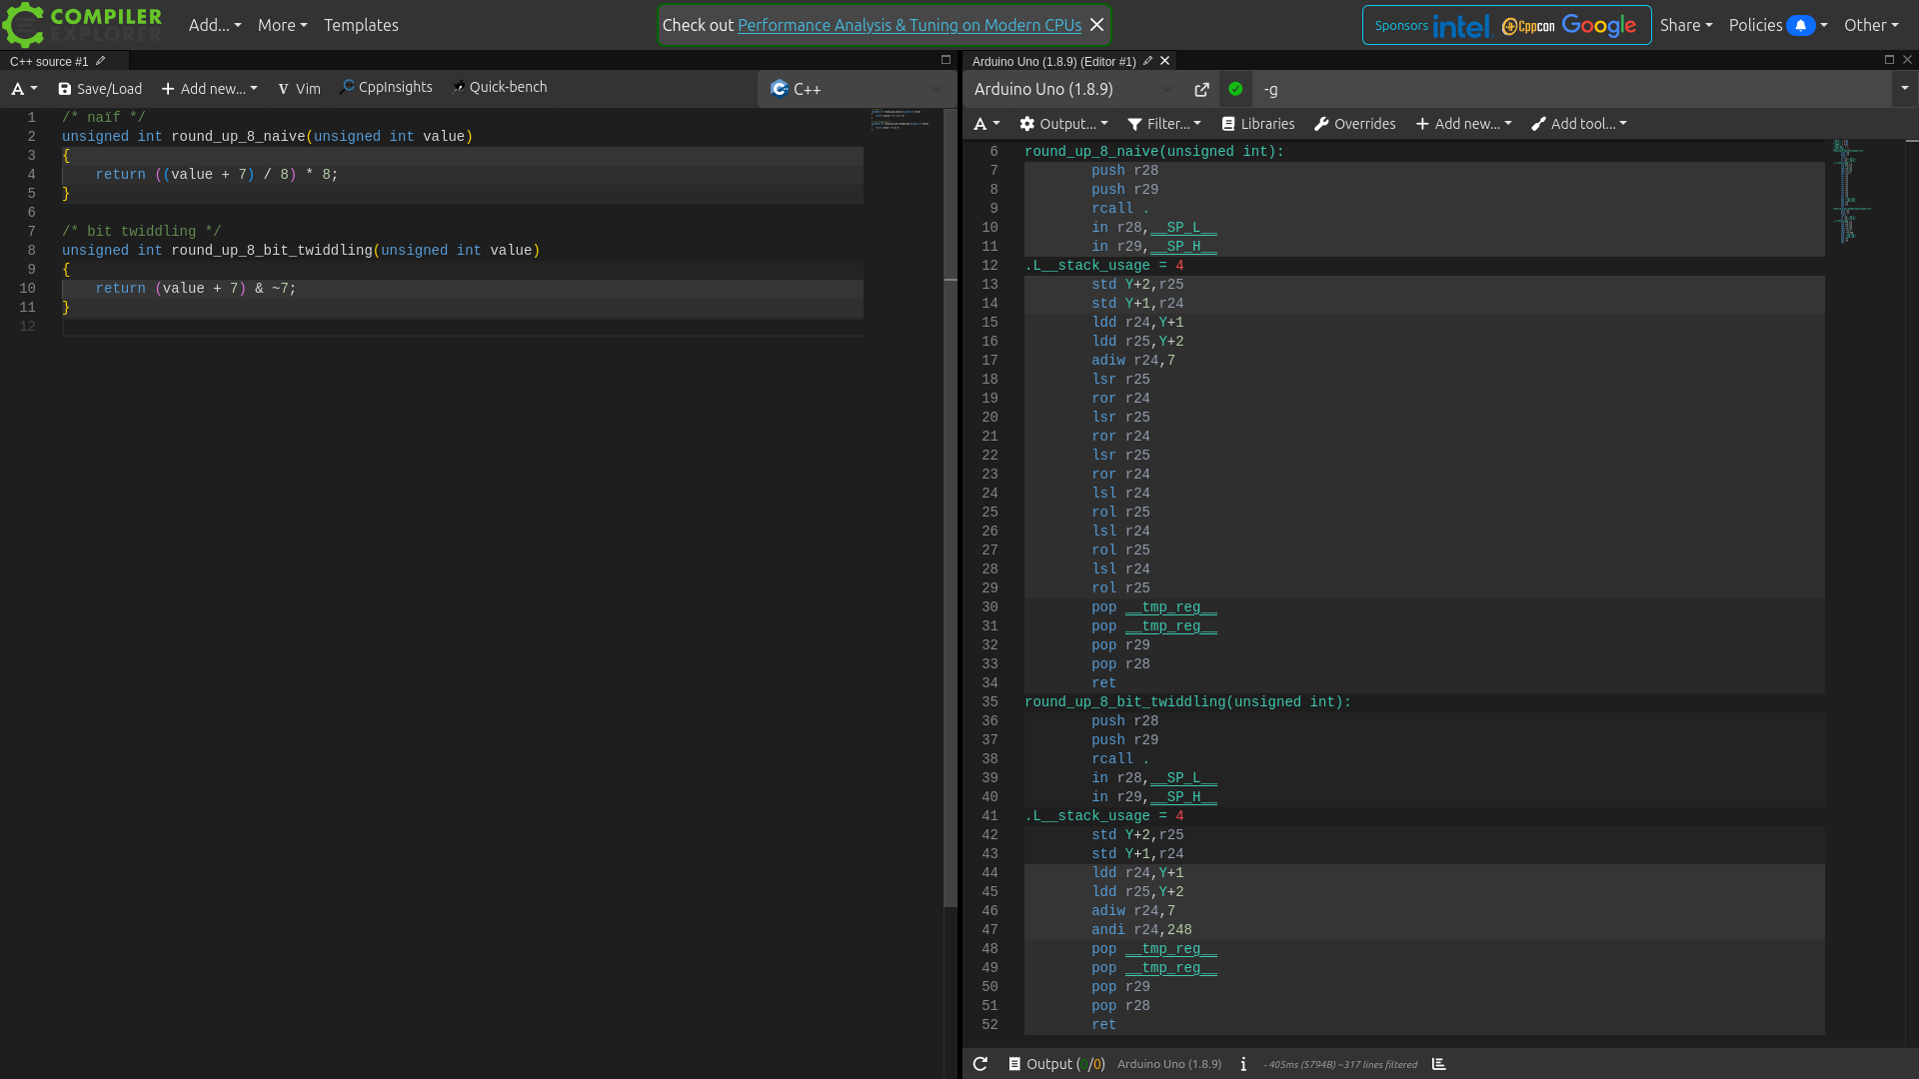Open code in Quick-bench
Image resolution: width=1919 pixels, height=1079 pixels.
click(x=499, y=87)
